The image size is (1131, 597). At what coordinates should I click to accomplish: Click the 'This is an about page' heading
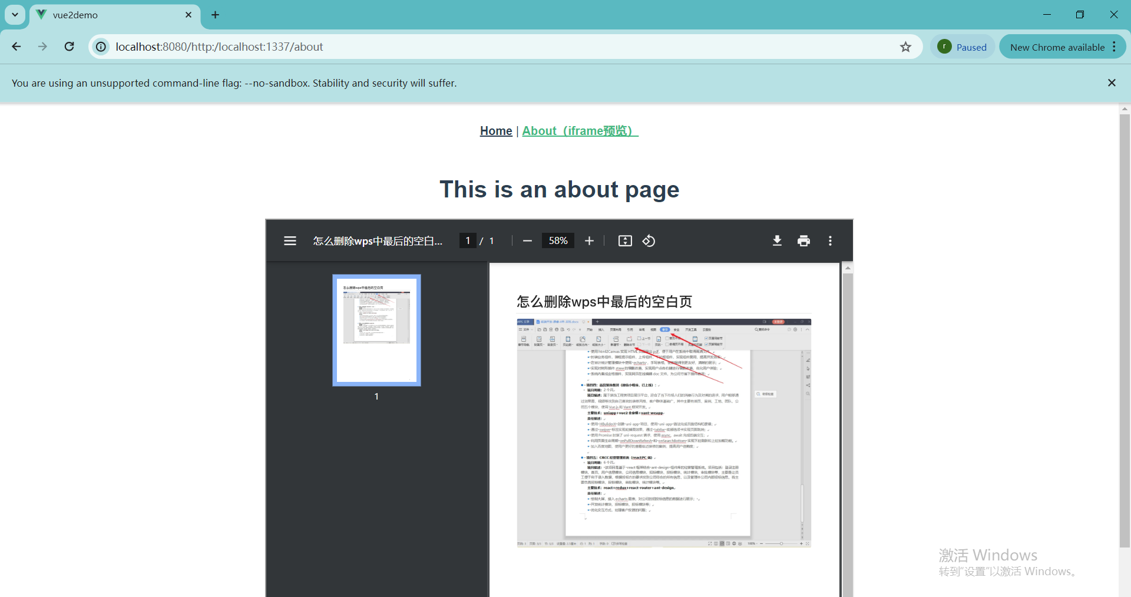click(560, 189)
